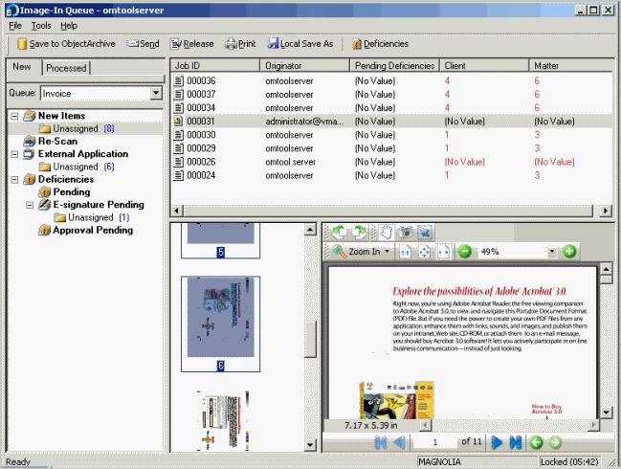Collapse the New Items tree node
621x469 pixels.
pyautogui.click(x=15, y=116)
